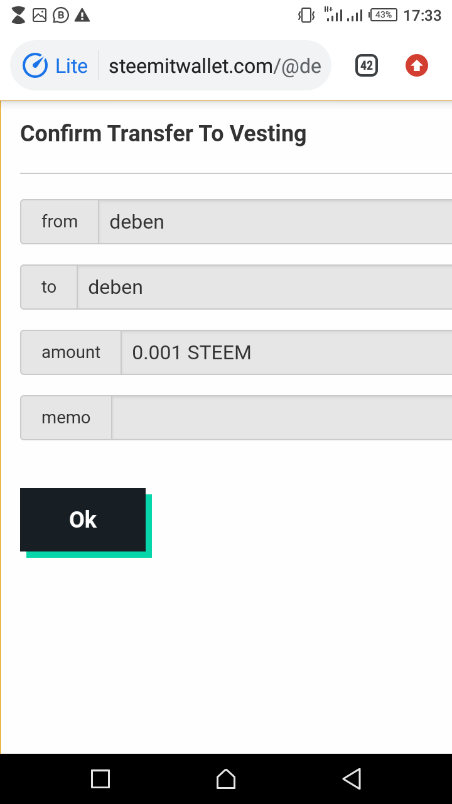Image resolution: width=452 pixels, height=804 pixels.
Task: Open the tab switcher showing 42
Action: click(x=367, y=66)
